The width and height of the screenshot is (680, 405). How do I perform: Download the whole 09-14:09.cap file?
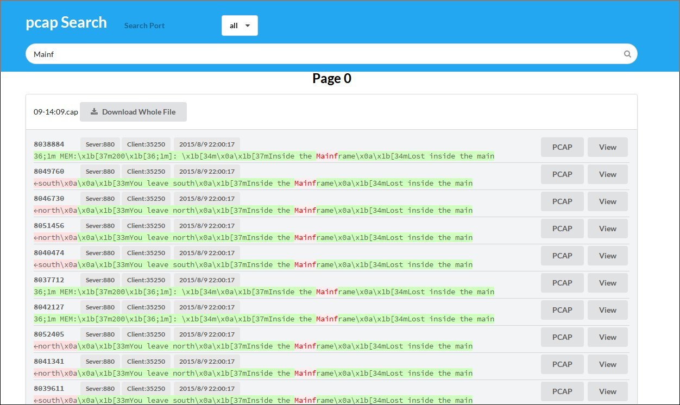pyautogui.click(x=133, y=112)
